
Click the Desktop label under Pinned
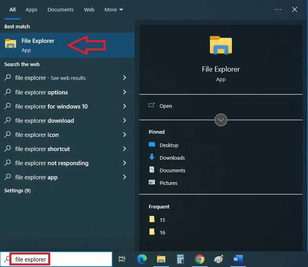click(x=169, y=145)
